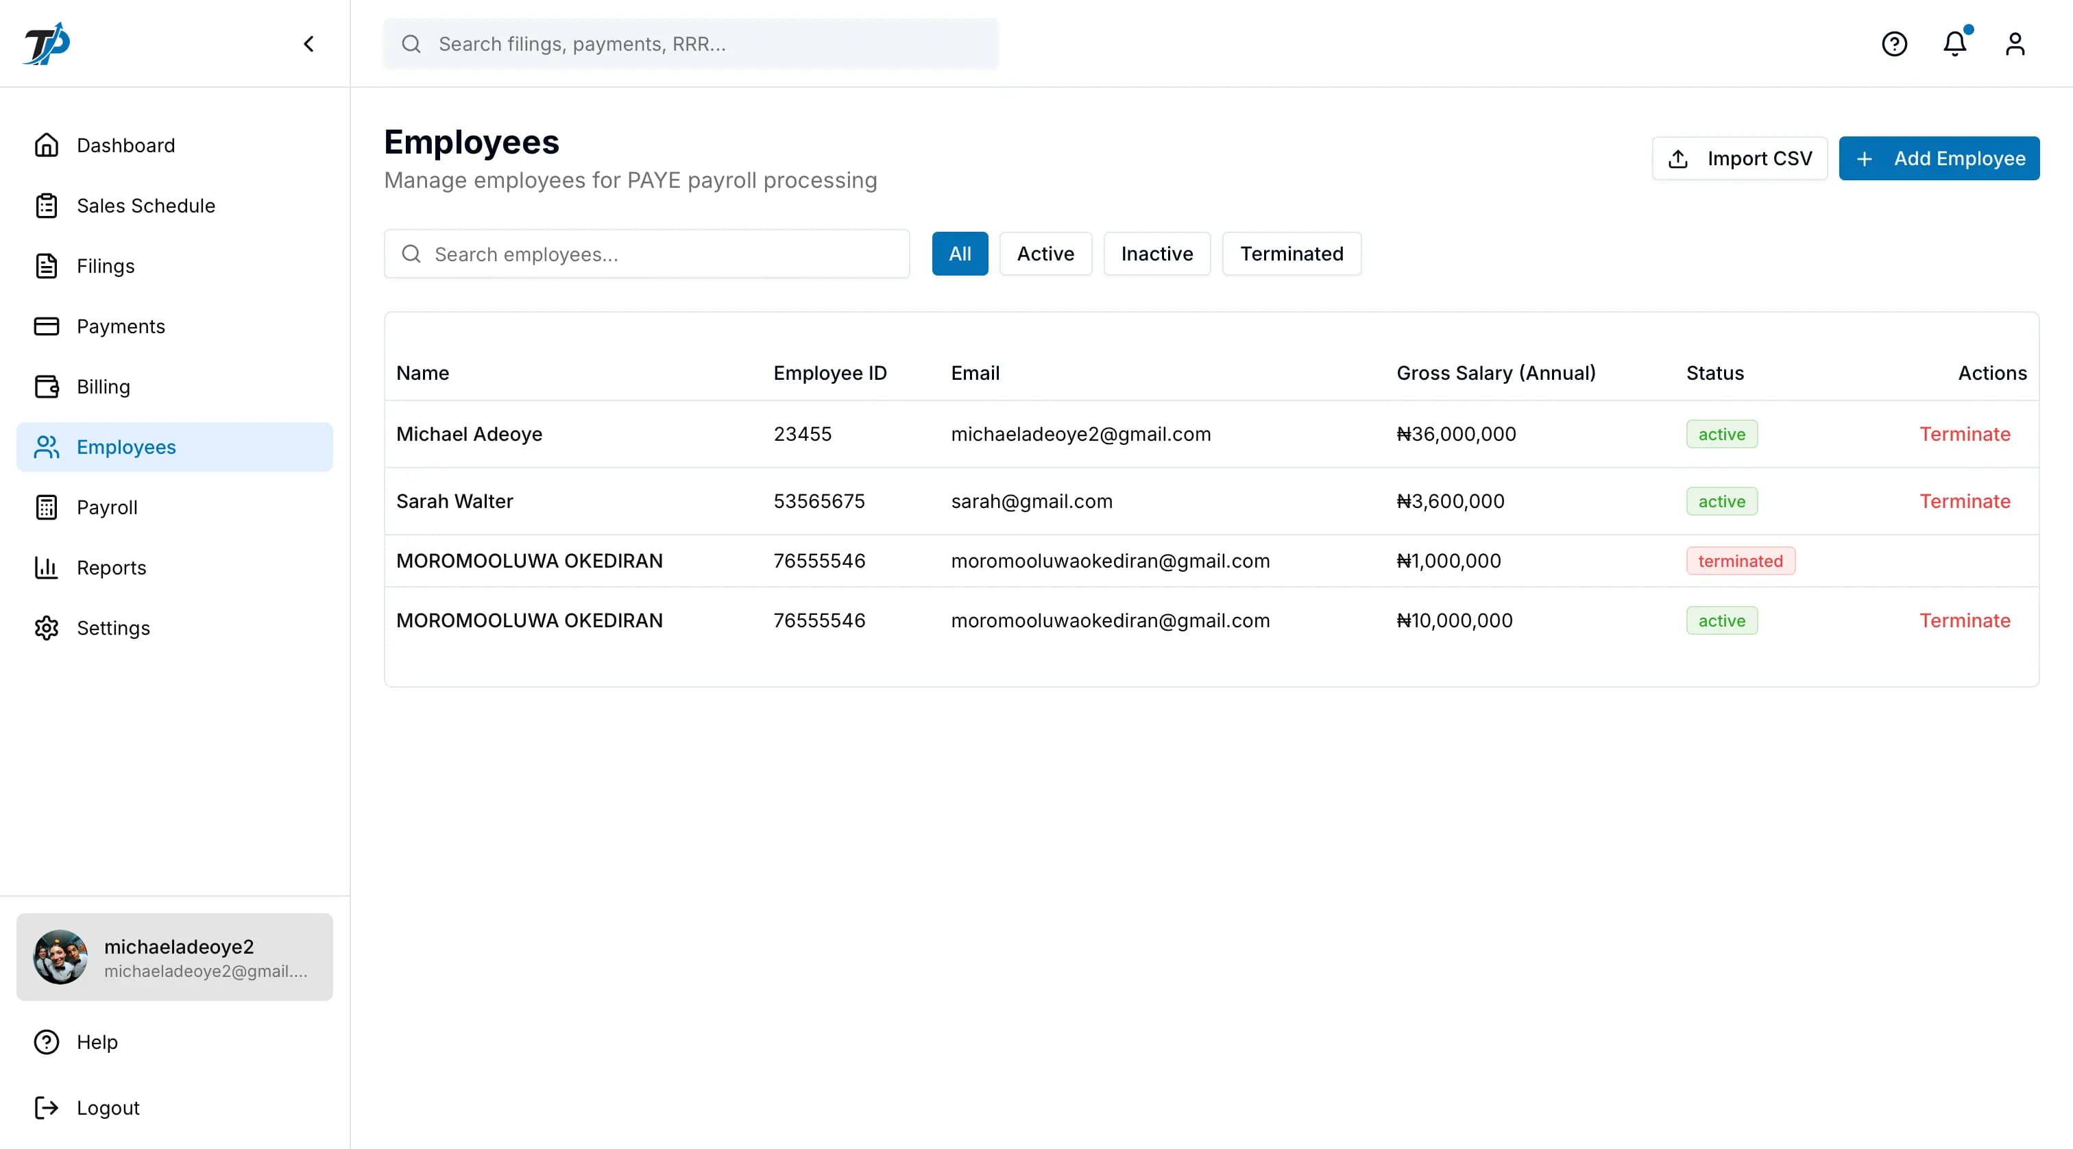Click the Employee ID column header
Viewport: 2073px width, 1149px height.
829,372
